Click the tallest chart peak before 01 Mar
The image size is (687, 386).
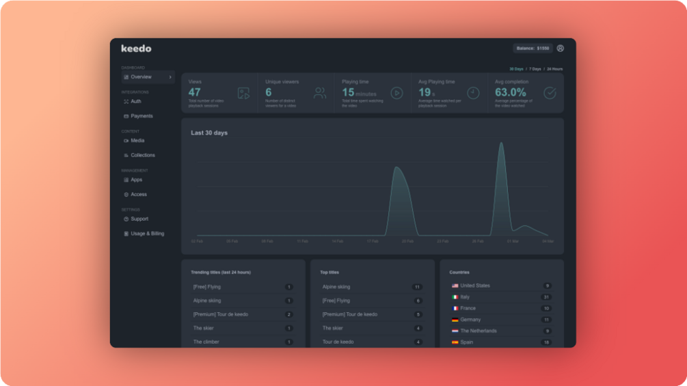pos(501,143)
